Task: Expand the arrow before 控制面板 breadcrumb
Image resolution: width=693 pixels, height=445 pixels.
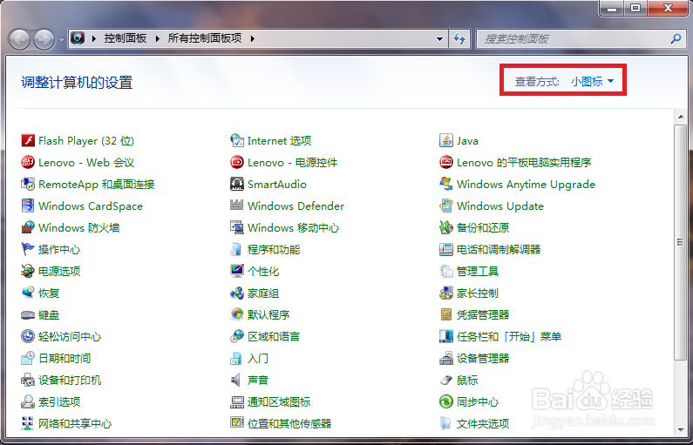Action: [x=93, y=38]
